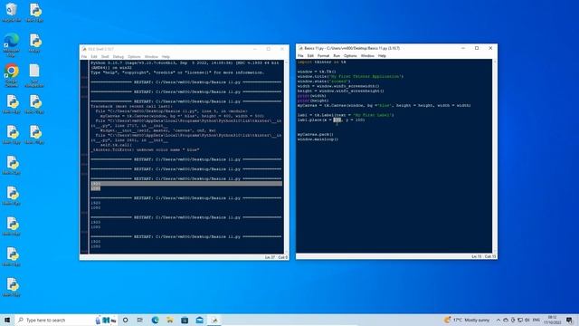Click the ENG language indicator
The width and height of the screenshot is (579, 326).
pos(536,320)
